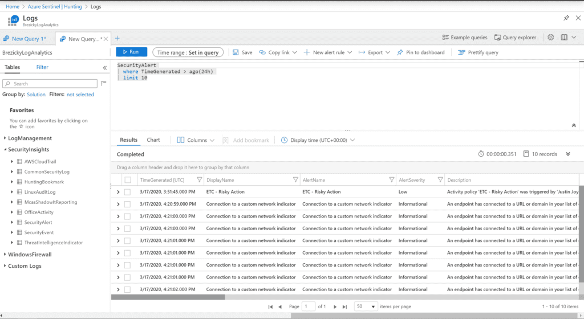
Task: Run the query
Action: click(132, 52)
